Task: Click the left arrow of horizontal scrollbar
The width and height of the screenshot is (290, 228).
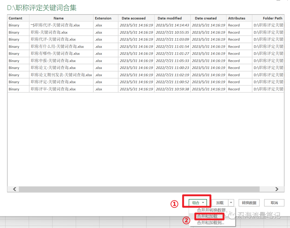Action: (15, 189)
